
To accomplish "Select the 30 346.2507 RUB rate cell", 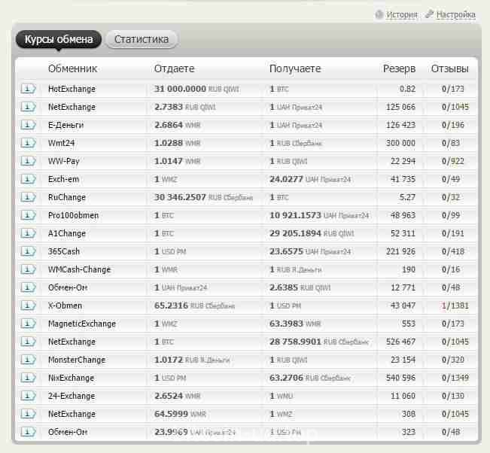I will coord(204,197).
